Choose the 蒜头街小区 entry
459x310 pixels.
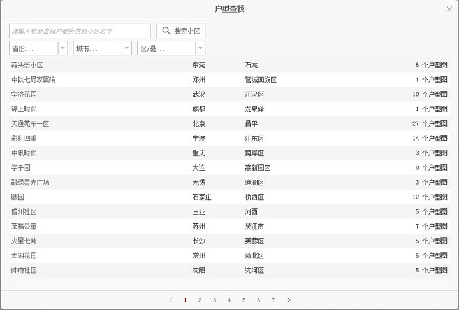point(27,65)
